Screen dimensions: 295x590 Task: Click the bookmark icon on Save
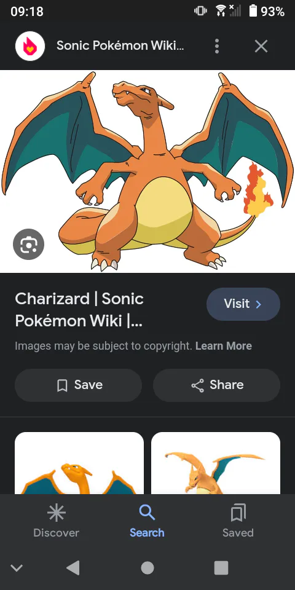62,385
